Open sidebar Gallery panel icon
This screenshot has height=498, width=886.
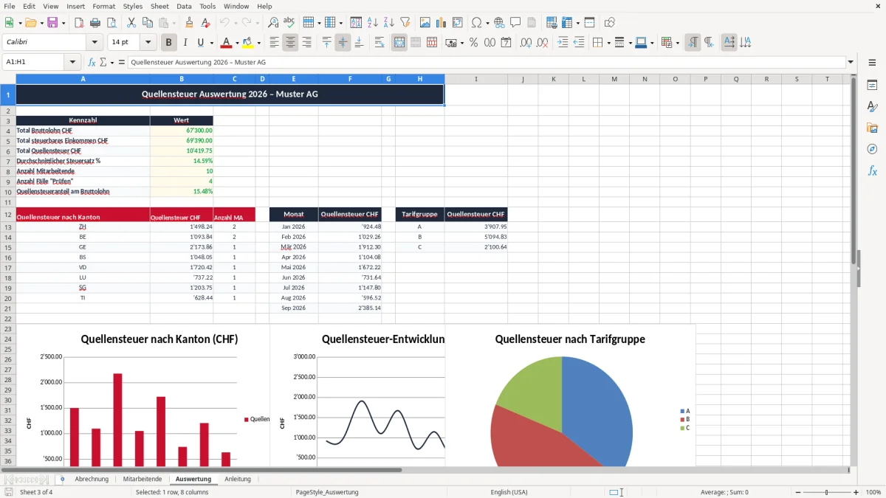click(x=872, y=128)
